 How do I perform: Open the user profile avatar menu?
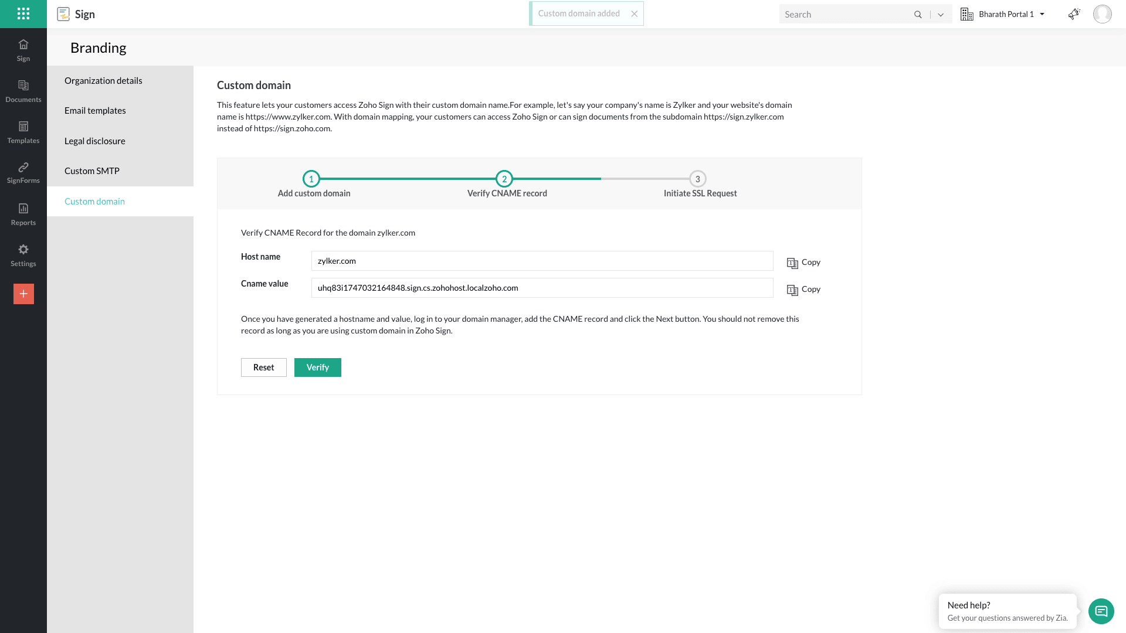[1102, 14]
